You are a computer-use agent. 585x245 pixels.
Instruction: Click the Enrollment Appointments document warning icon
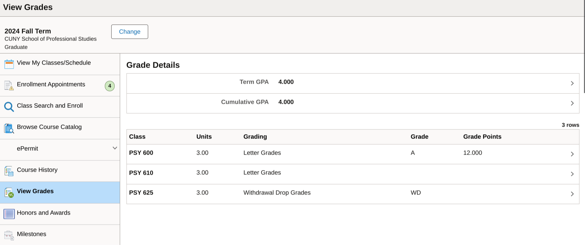(x=9, y=86)
